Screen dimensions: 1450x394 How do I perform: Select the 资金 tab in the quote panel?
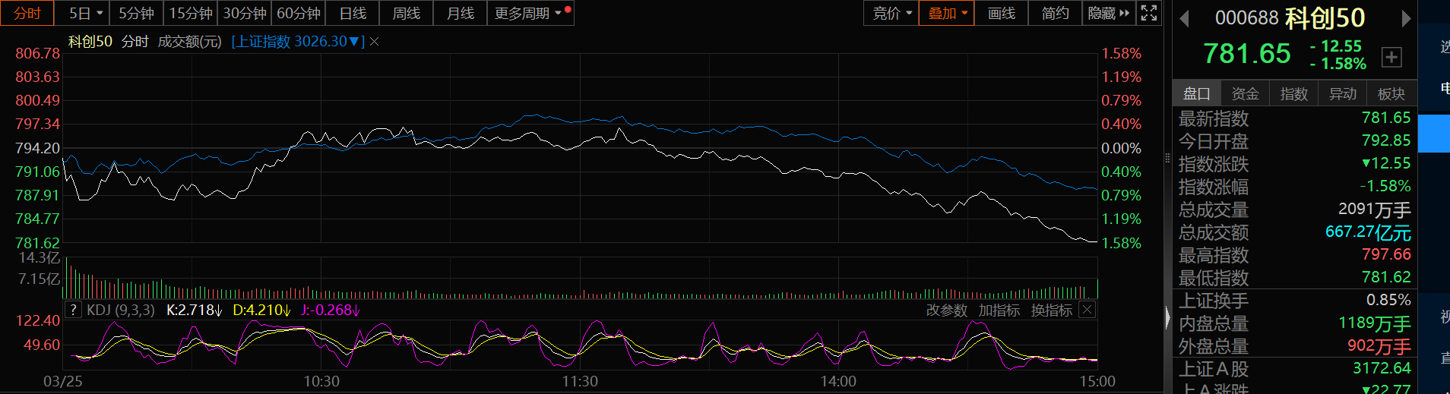1245,93
